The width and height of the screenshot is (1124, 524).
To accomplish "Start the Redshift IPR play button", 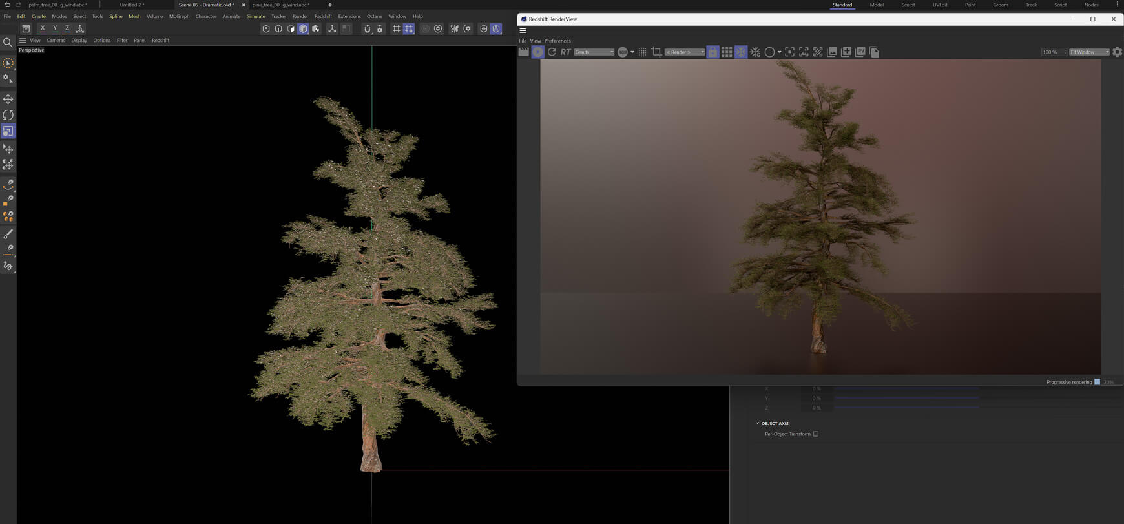I will [x=537, y=52].
